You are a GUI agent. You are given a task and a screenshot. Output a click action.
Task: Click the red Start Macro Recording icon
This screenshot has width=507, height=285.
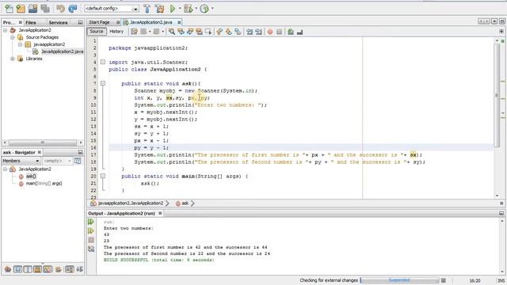point(270,32)
